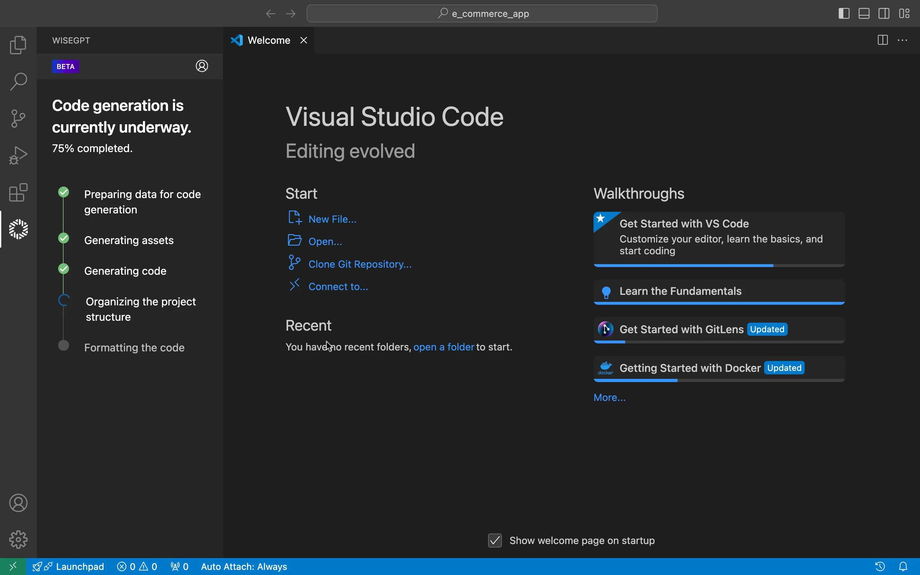
Task: Go forward with the navigation arrow
Action: [291, 14]
